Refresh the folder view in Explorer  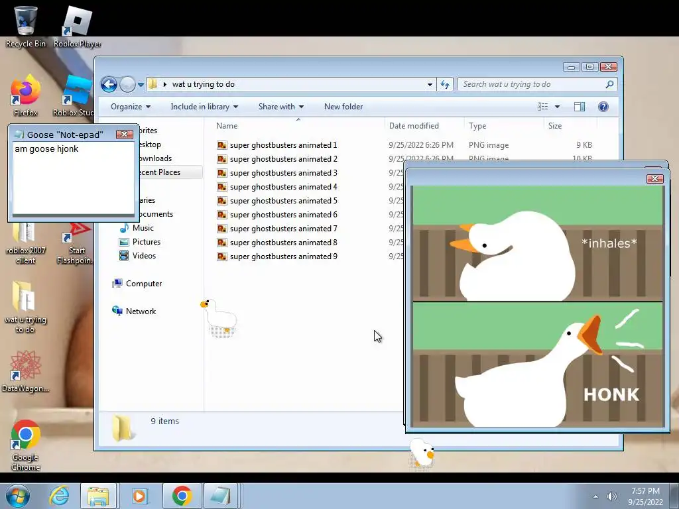pos(445,84)
